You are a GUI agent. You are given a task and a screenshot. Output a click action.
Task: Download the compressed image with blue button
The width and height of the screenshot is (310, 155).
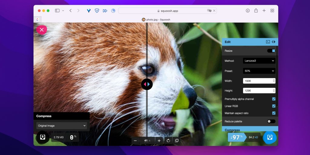click(x=270, y=137)
